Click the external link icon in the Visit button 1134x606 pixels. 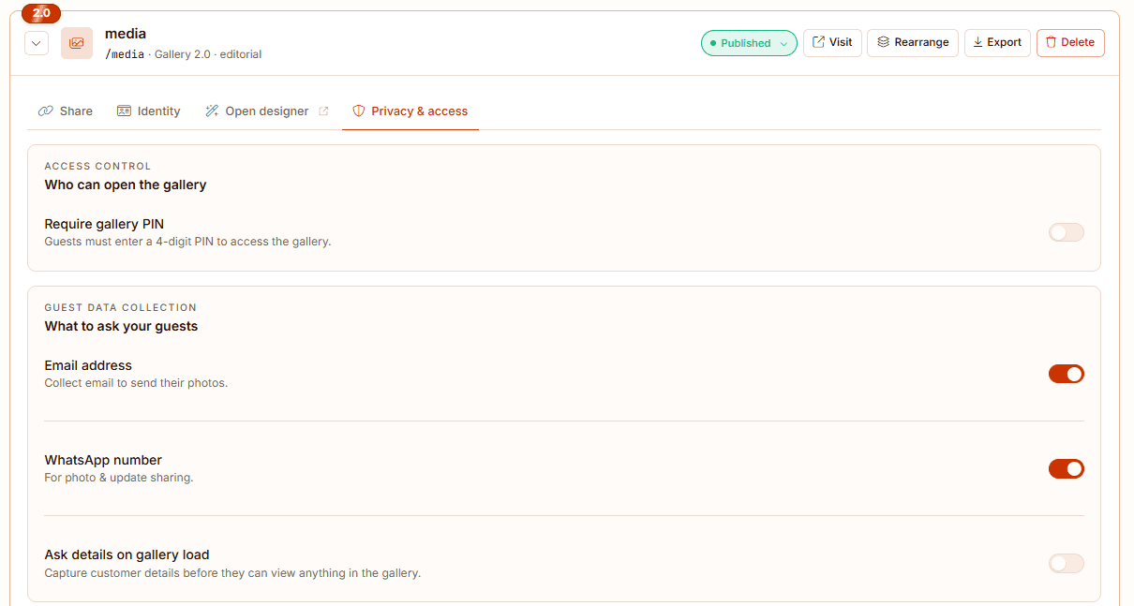818,42
